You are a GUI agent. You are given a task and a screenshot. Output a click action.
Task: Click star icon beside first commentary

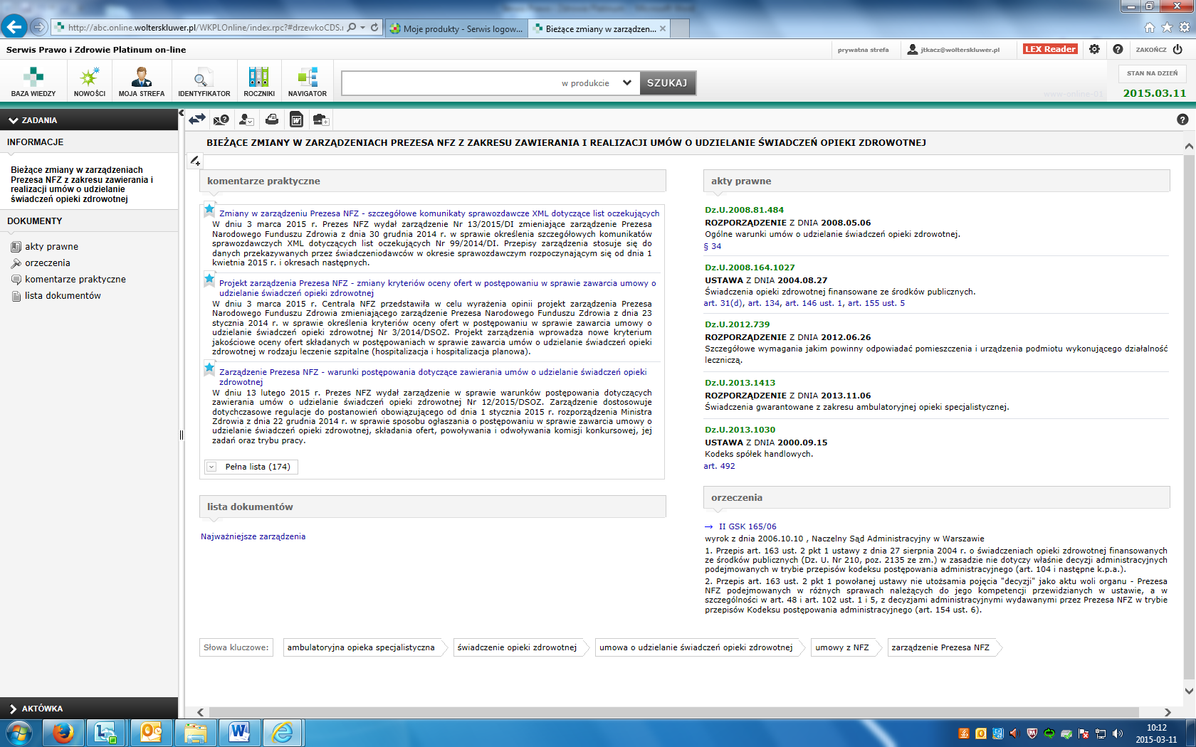tap(209, 209)
